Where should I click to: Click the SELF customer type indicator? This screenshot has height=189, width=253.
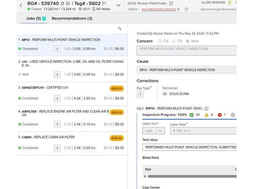tap(84, 9)
